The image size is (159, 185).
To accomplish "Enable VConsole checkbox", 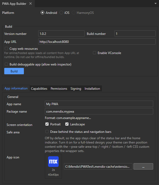I will (94, 53).
